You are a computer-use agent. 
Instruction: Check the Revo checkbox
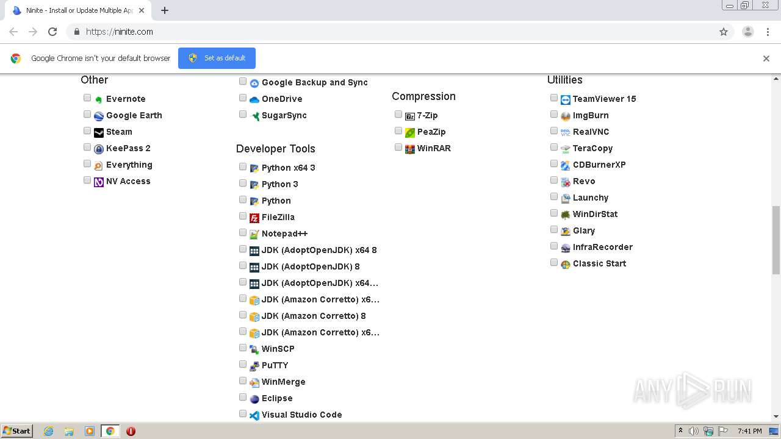(554, 180)
